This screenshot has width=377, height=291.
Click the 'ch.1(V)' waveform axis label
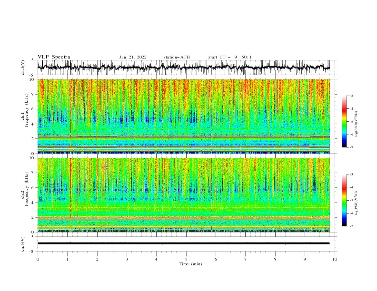[x=23, y=68]
